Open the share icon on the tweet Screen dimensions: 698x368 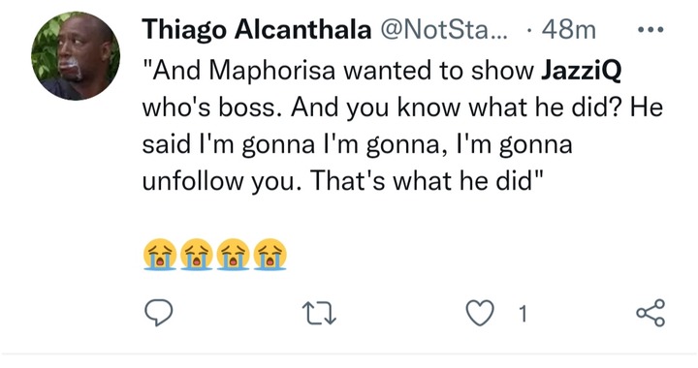[650, 313]
